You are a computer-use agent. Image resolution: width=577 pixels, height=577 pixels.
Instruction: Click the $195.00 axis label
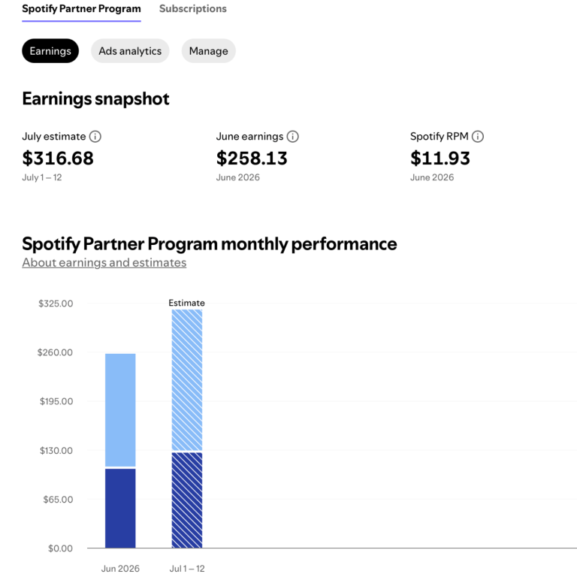point(56,401)
